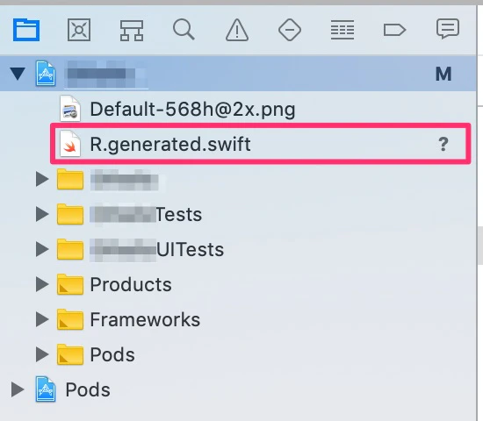Open the Find navigator magnifier

tap(184, 30)
